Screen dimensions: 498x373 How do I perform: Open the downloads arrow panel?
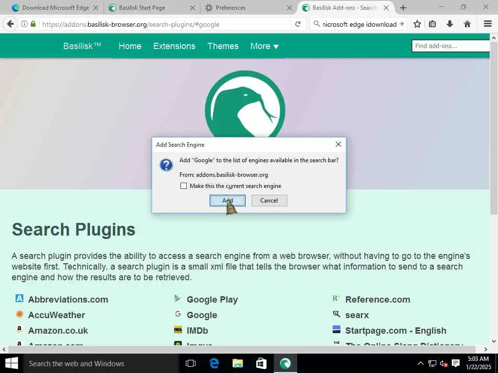[450, 24]
